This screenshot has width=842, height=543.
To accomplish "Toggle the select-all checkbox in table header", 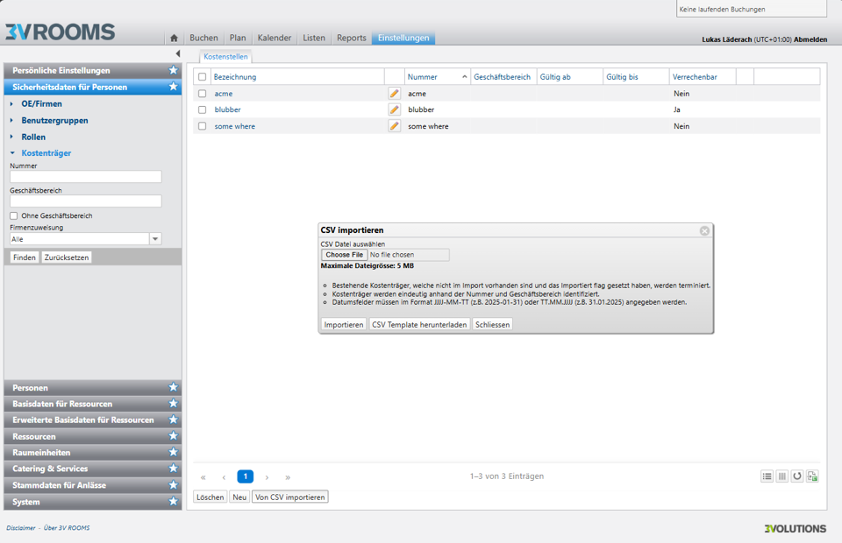I will pos(202,77).
